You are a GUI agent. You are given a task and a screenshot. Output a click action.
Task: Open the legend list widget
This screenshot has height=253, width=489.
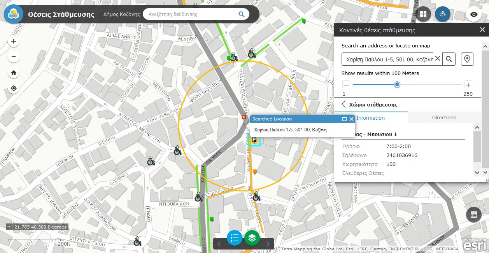234,238
